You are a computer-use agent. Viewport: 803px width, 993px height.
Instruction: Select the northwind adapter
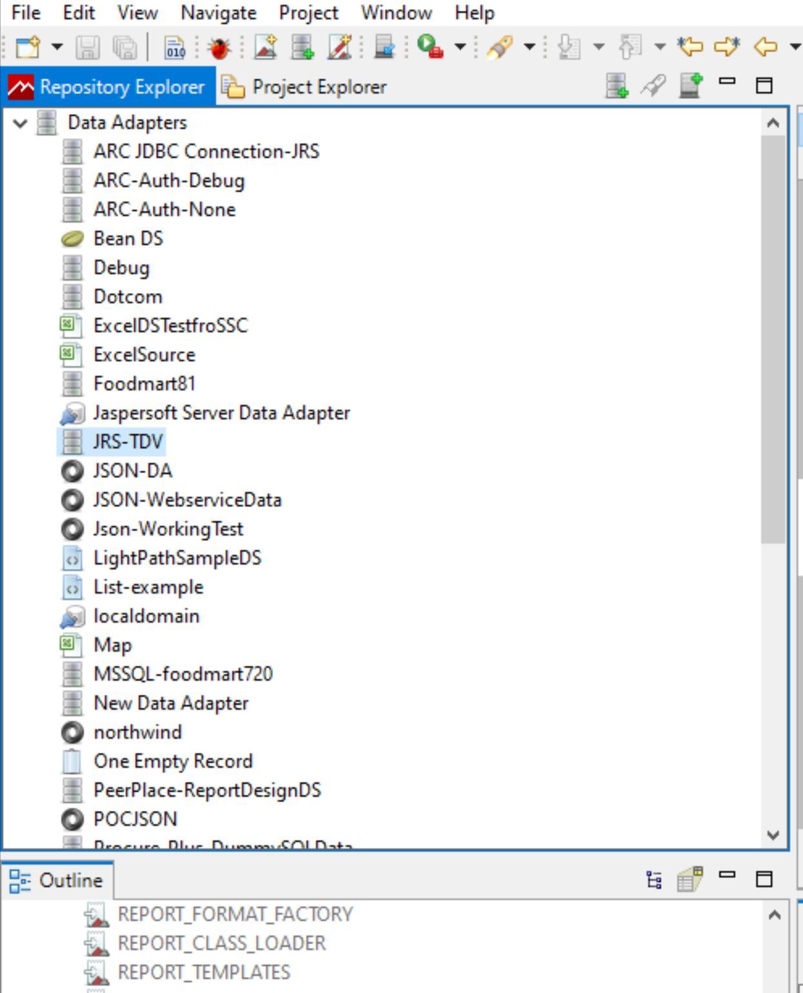[137, 732]
